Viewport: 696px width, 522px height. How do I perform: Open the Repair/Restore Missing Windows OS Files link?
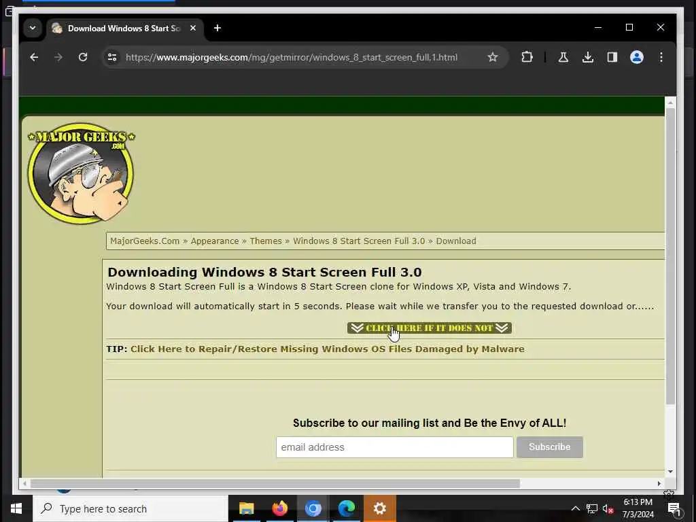point(327,349)
